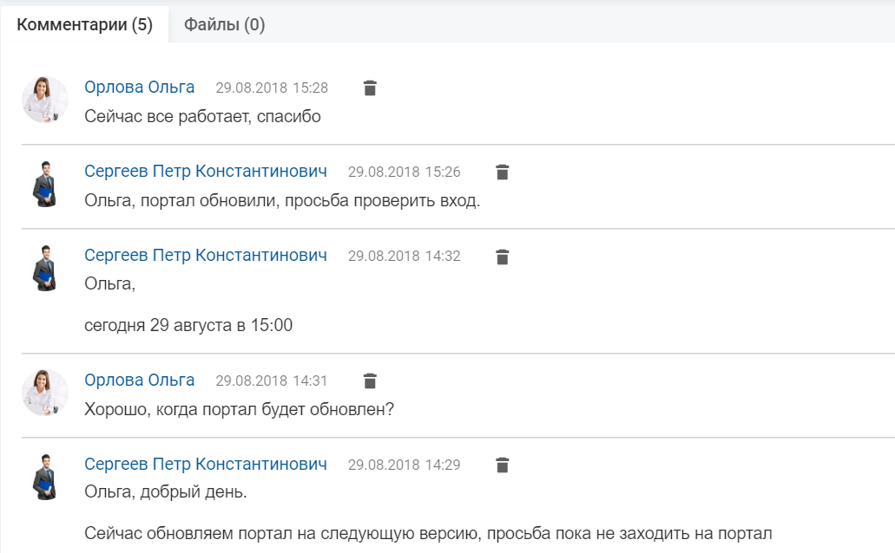The width and height of the screenshot is (895, 553).
Task: Click the timestamp 29.08.2018 15:28
Action: [x=272, y=88]
